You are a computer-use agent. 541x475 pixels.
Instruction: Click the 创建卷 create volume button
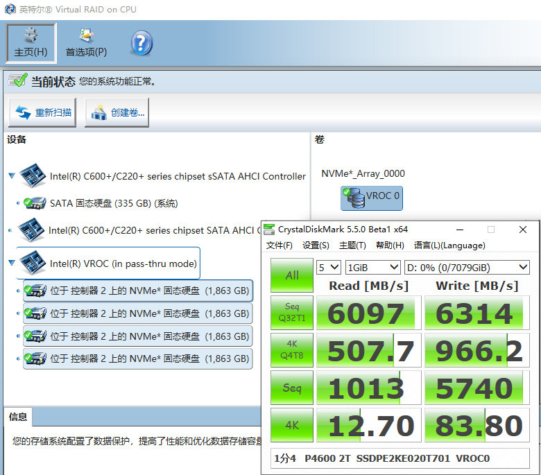pyautogui.click(x=117, y=112)
